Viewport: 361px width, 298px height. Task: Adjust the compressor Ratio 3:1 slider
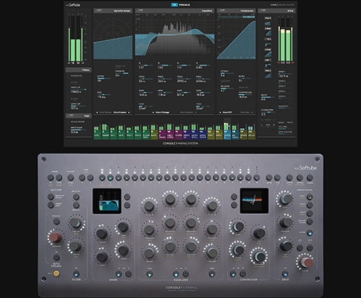pyautogui.click(x=246, y=78)
